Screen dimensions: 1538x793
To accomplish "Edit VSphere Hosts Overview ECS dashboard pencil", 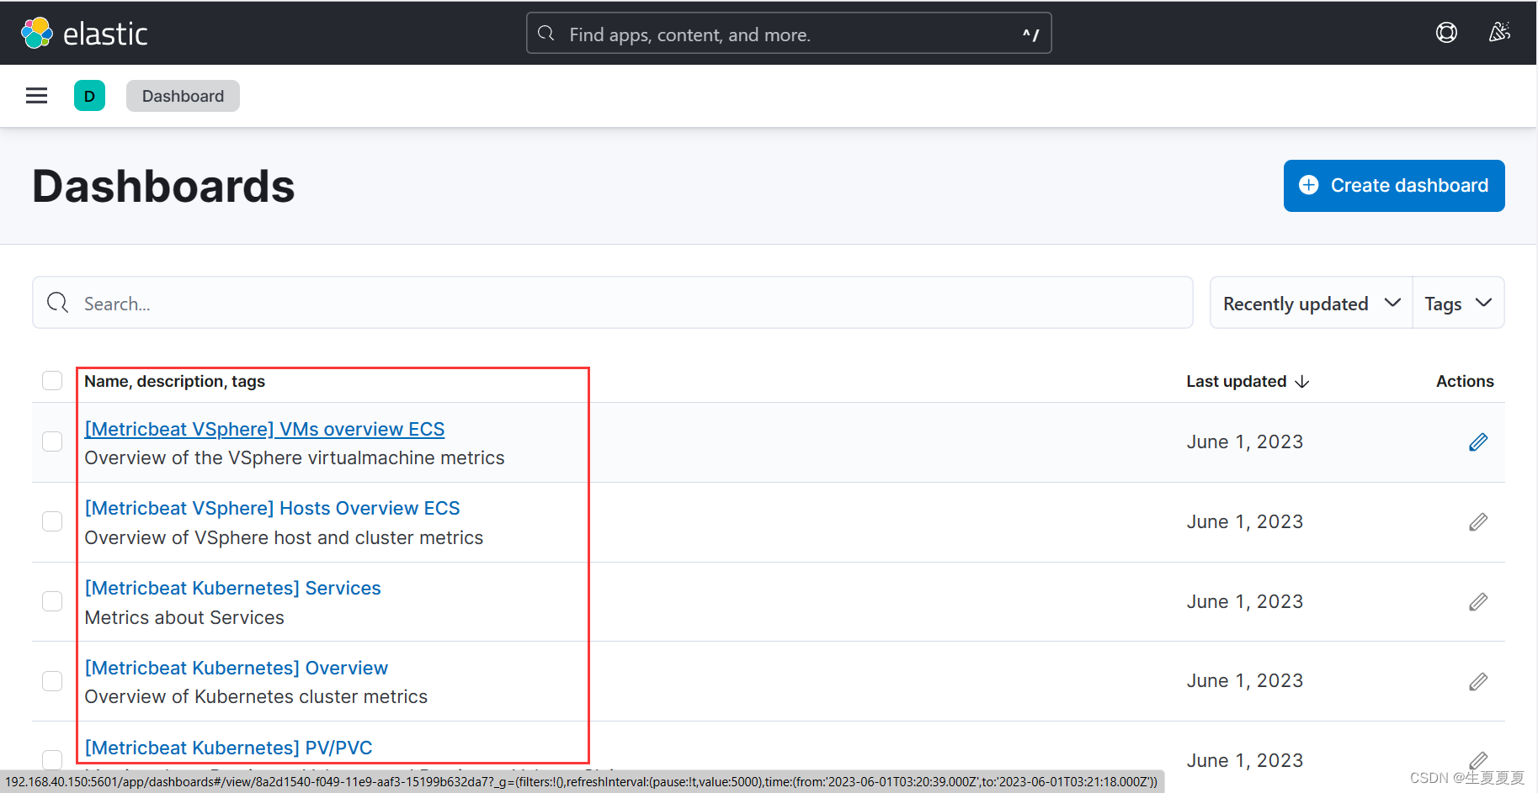I will [x=1478, y=522].
